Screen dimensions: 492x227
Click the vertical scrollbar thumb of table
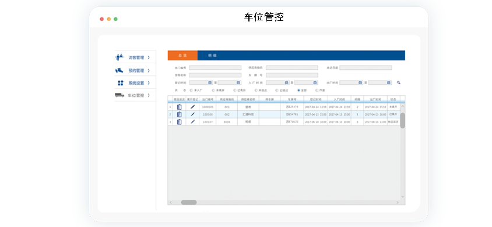403,120
